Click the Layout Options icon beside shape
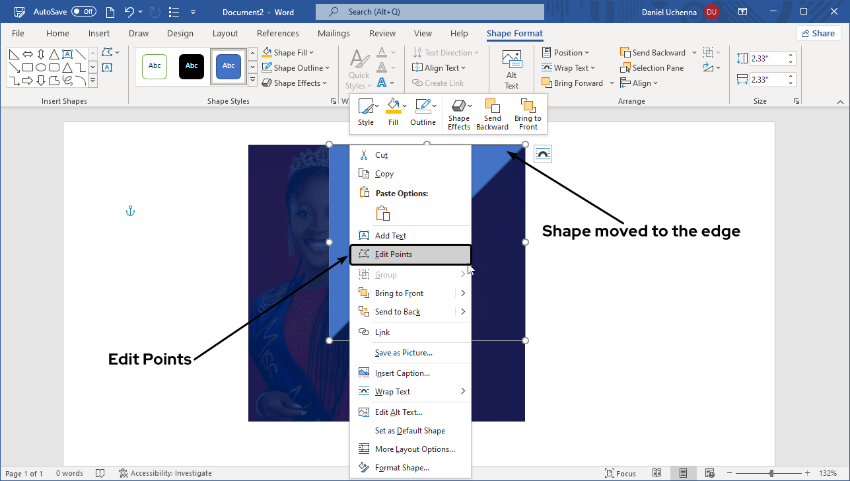Image resolution: width=850 pixels, height=481 pixels. coord(542,154)
